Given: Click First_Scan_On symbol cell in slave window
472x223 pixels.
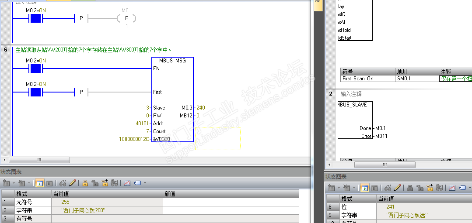Looking at the screenshot, I should 367,79.
